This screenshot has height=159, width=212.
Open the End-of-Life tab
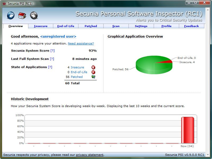66,26
